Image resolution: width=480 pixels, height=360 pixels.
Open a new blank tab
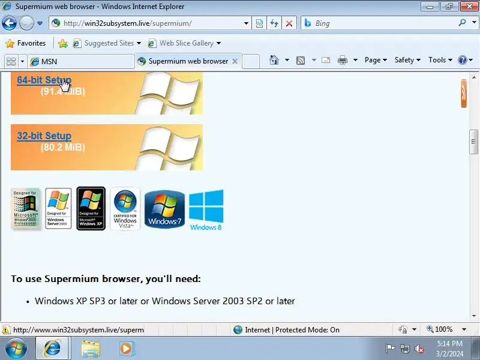click(x=251, y=61)
